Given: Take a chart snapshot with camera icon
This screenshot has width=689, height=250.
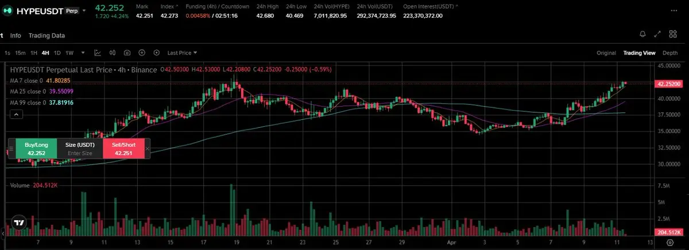Looking at the screenshot, I should coord(127,53).
